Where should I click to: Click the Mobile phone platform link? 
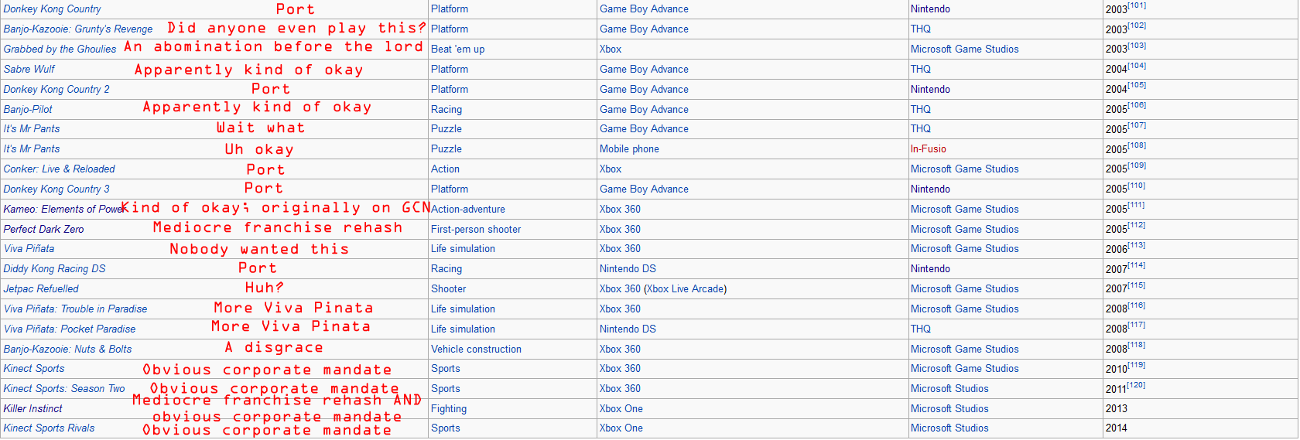629,149
